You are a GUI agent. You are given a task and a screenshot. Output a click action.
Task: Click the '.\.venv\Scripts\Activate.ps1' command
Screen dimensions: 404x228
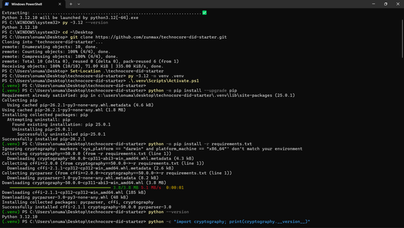click(163, 80)
